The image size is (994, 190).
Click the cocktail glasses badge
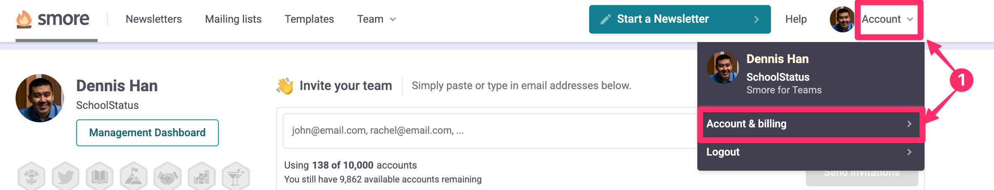click(236, 176)
